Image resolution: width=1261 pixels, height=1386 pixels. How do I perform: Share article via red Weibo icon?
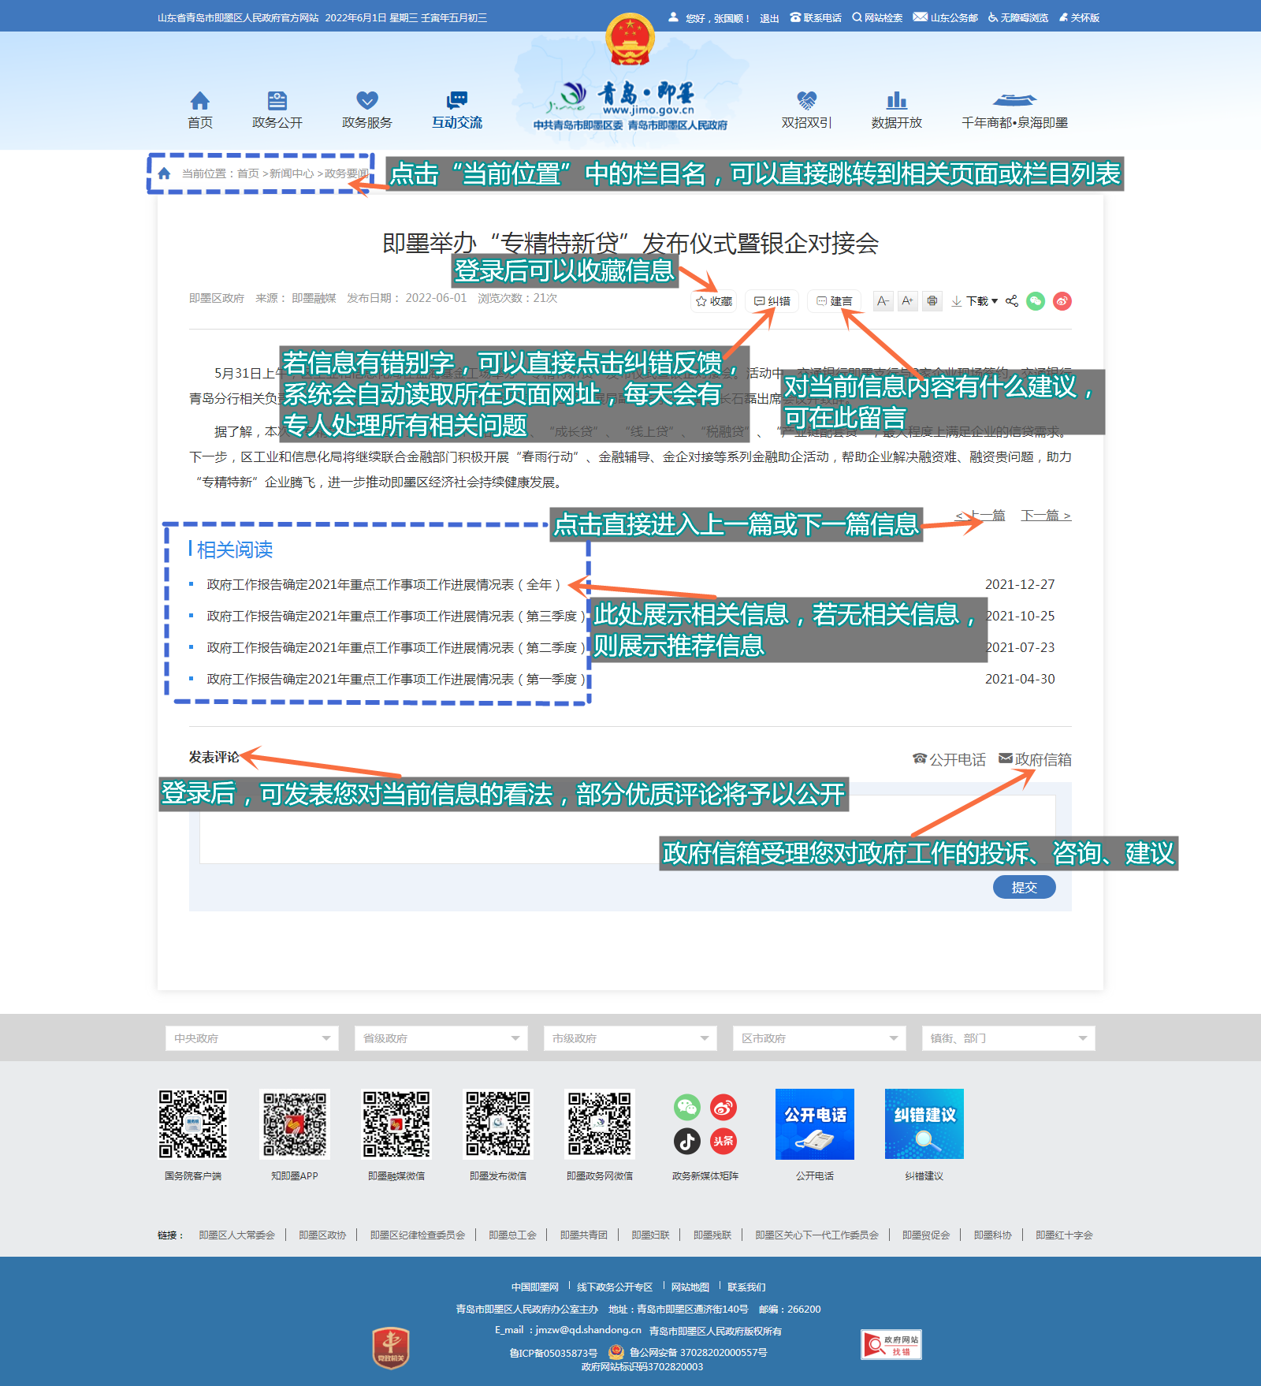(x=1062, y=301)
